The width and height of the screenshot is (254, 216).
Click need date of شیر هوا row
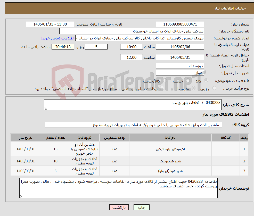(x=26, y=171)
